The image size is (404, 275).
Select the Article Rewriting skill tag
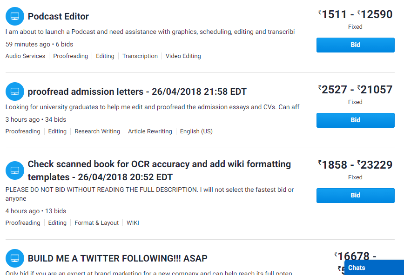(x=150, y=131)
